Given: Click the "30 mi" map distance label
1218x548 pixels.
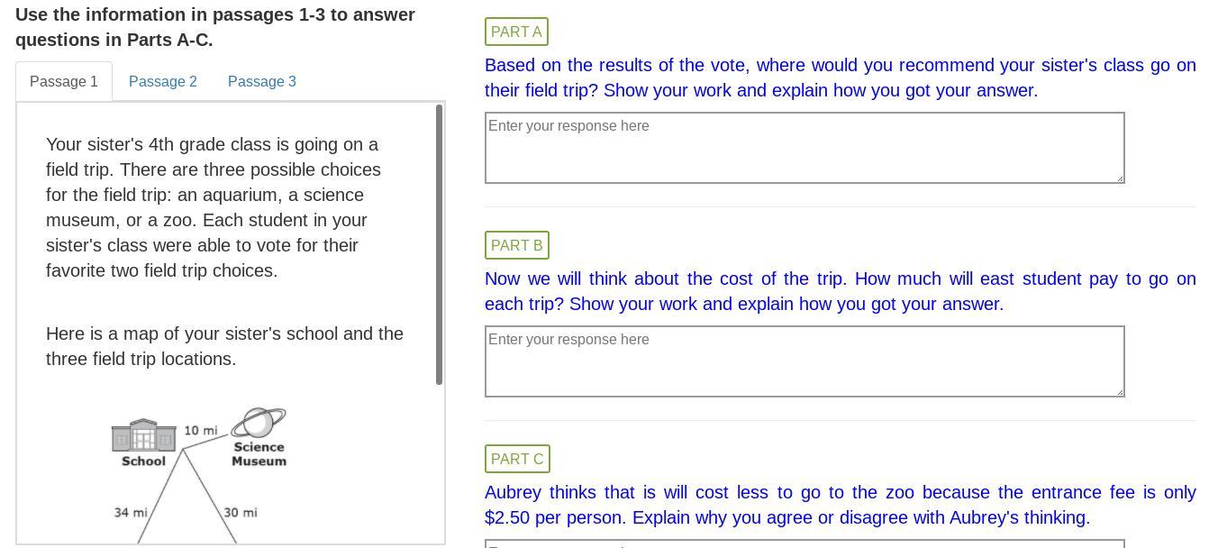Looking at the screenshot, I should [241, 513].
